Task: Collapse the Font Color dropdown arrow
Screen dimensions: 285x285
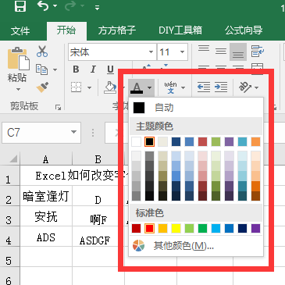Action: click(x=149, y=87)
